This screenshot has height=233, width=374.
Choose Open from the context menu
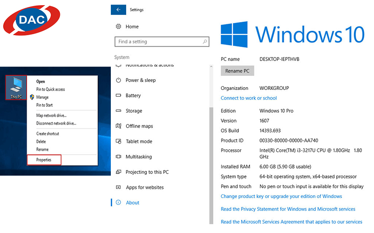click(41, 81)
